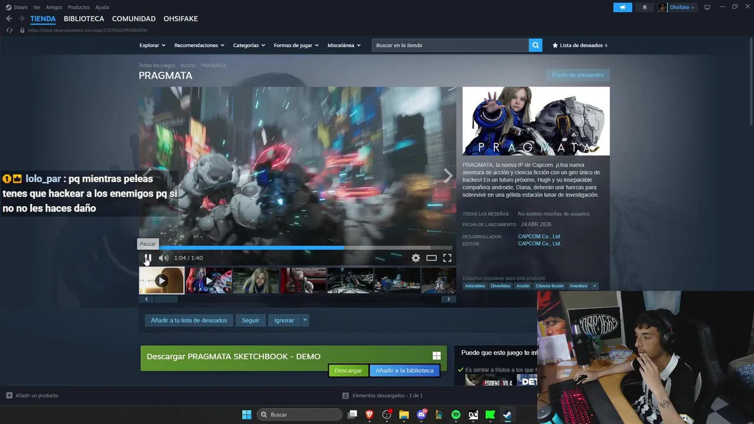
Task: Click the Ciencia ficción tag
Action: click(x=550, y=286)
